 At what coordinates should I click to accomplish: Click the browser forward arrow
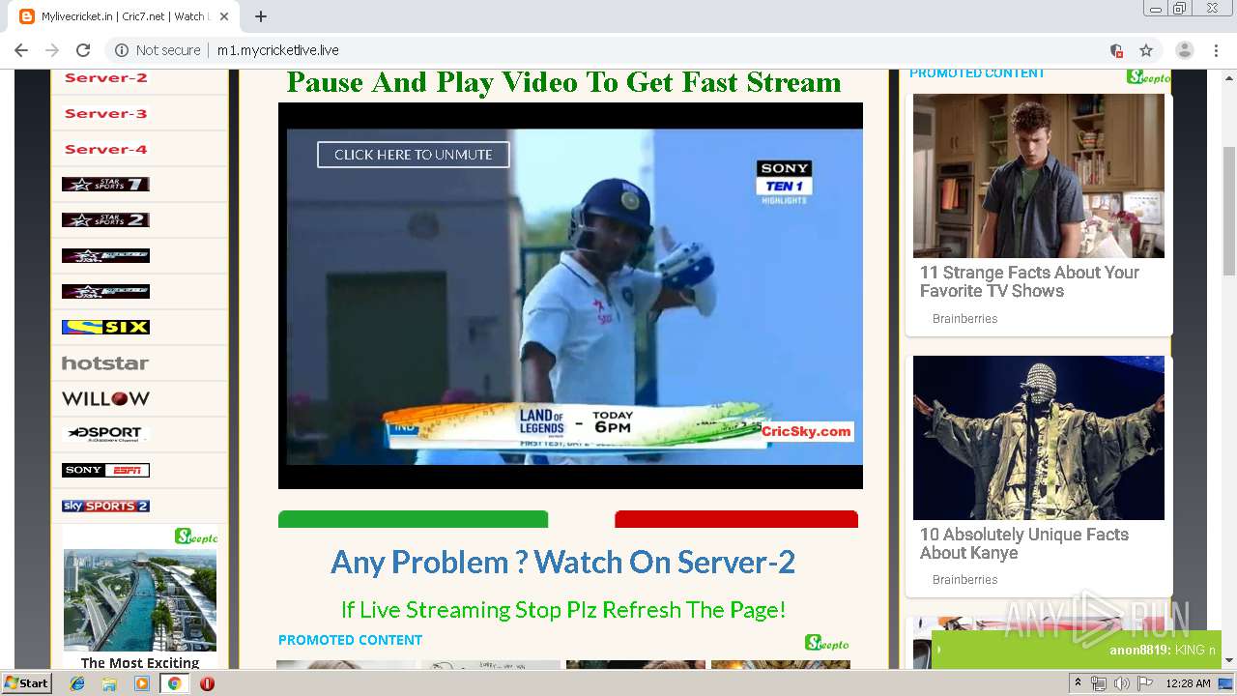(52, 50)
